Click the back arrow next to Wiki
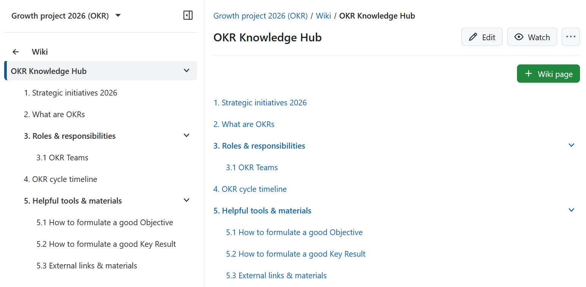The height and width of the screenshot is (287, 586). 15,52
